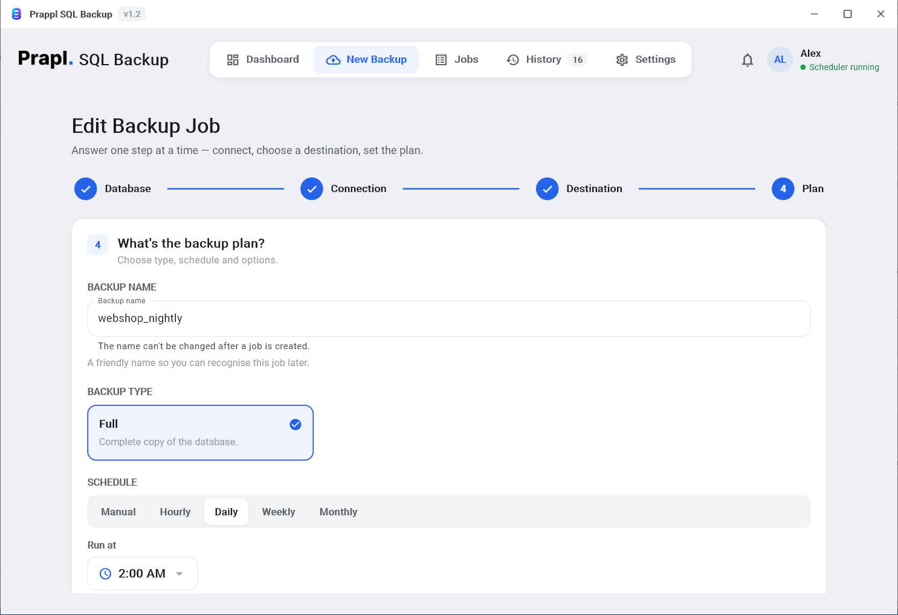Click the Prappl app logo icon in title bar
This screenshot has width=898, height=615.
click(16, 14)
